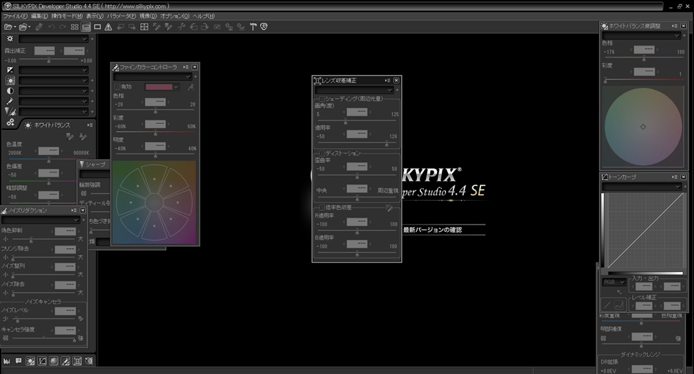The width and height of the screenshot is (694, 374).
Task: Open the color swatch dropdown arrow
Action: [x=176, y=87]
